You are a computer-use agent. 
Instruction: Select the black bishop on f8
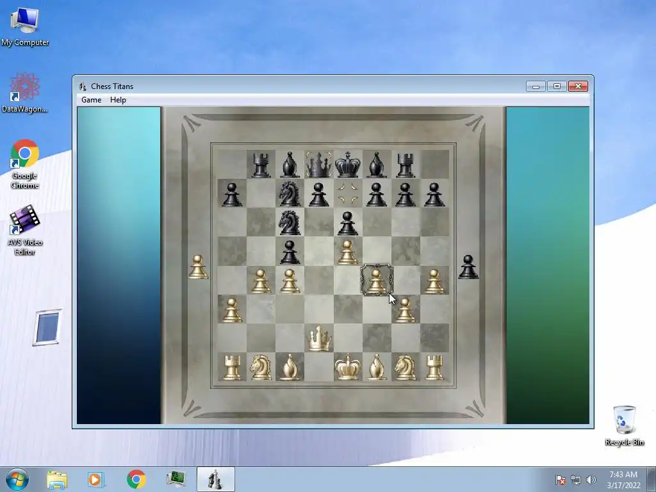377,165
